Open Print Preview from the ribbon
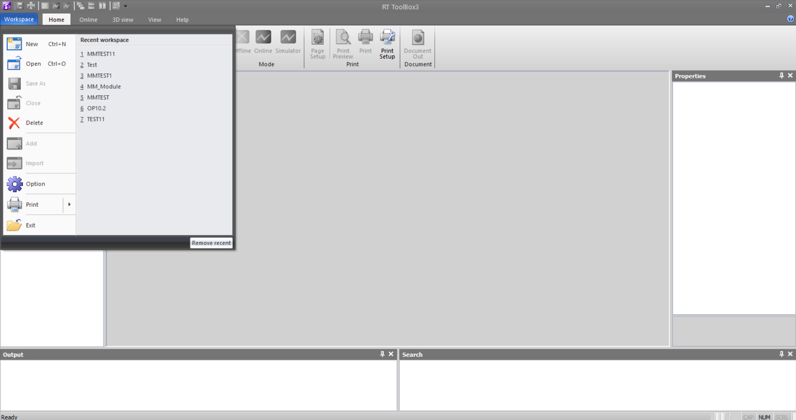Screen dimensions: 796x420 pyautogui.click(x=343, y=44)
